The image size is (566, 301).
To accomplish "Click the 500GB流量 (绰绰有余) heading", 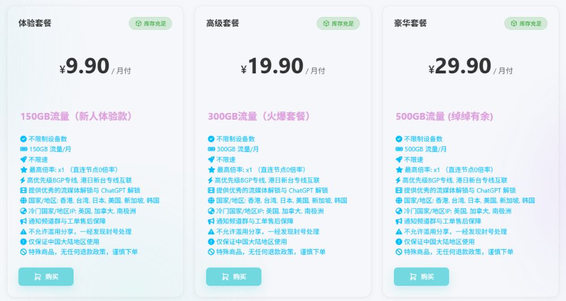I will point(444,117).
